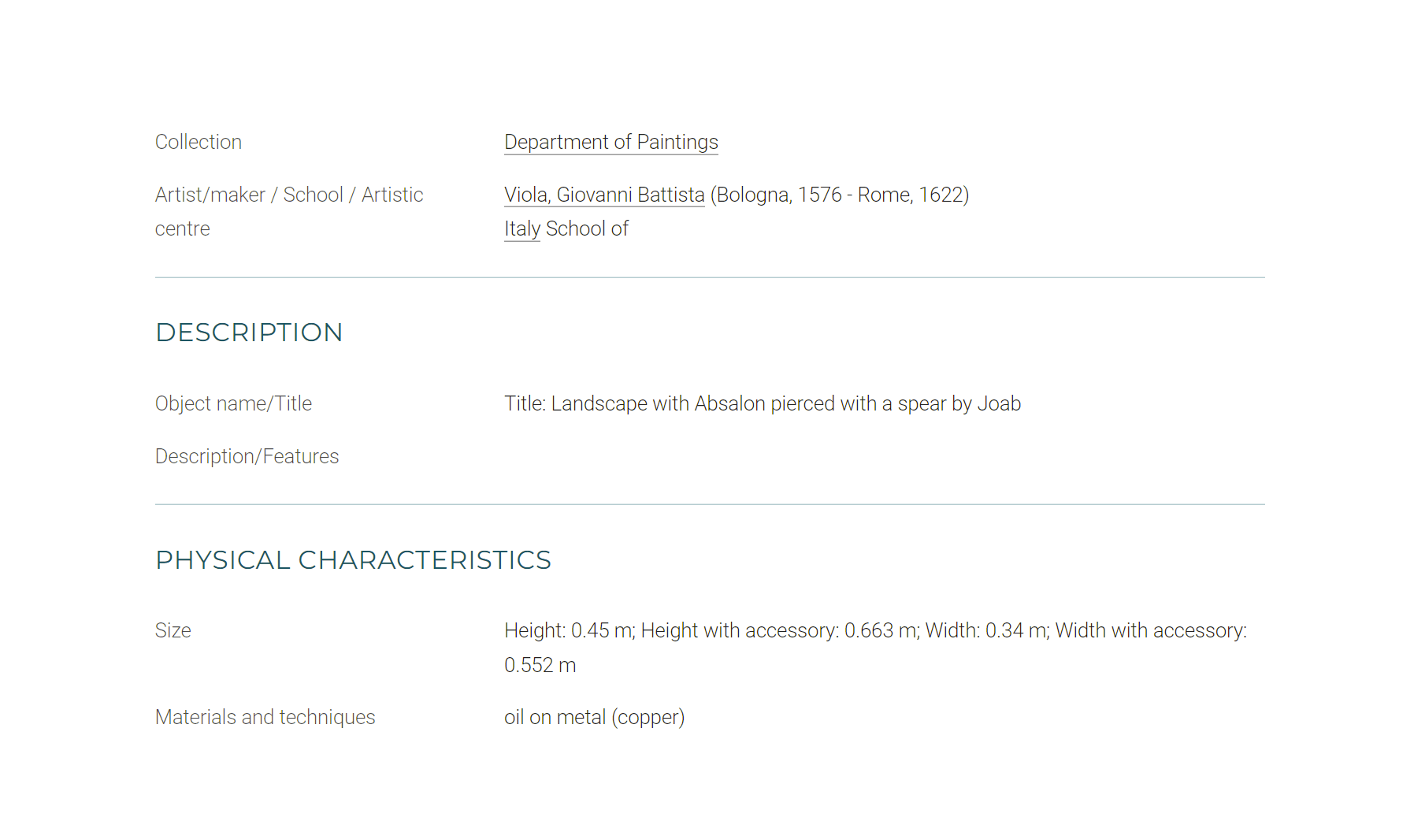Screen dimensions: 1414x821
Task: Click the 0.552 m width value
Action: point(540,665)
